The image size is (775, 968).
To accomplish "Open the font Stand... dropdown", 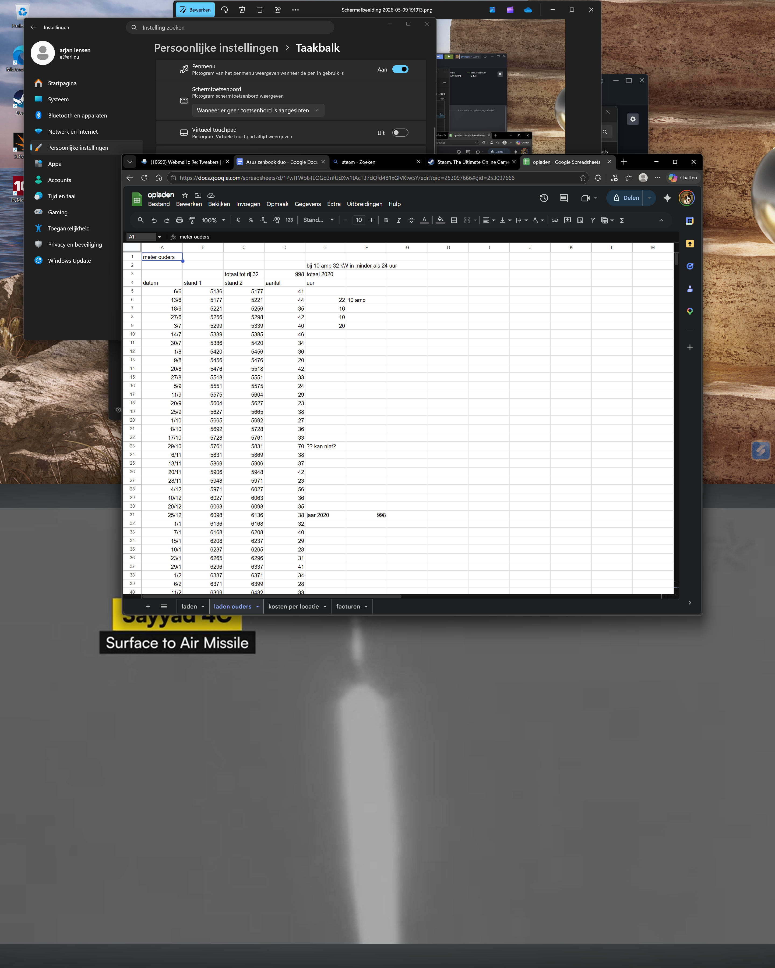I will [x=319, y=220].
